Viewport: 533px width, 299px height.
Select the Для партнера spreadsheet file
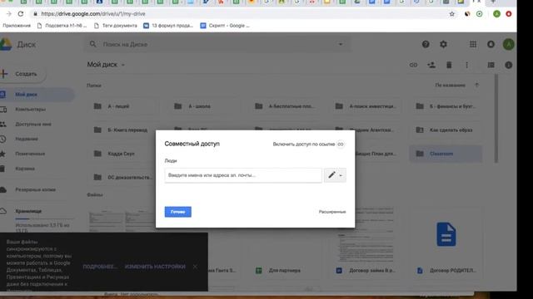pyautogui.click(x=285, y=271)
